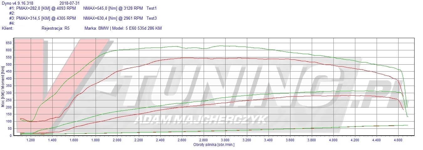The image size is (423, 150).
Task: Click the empty #2: run row
Action: click(x=12, y=13)
